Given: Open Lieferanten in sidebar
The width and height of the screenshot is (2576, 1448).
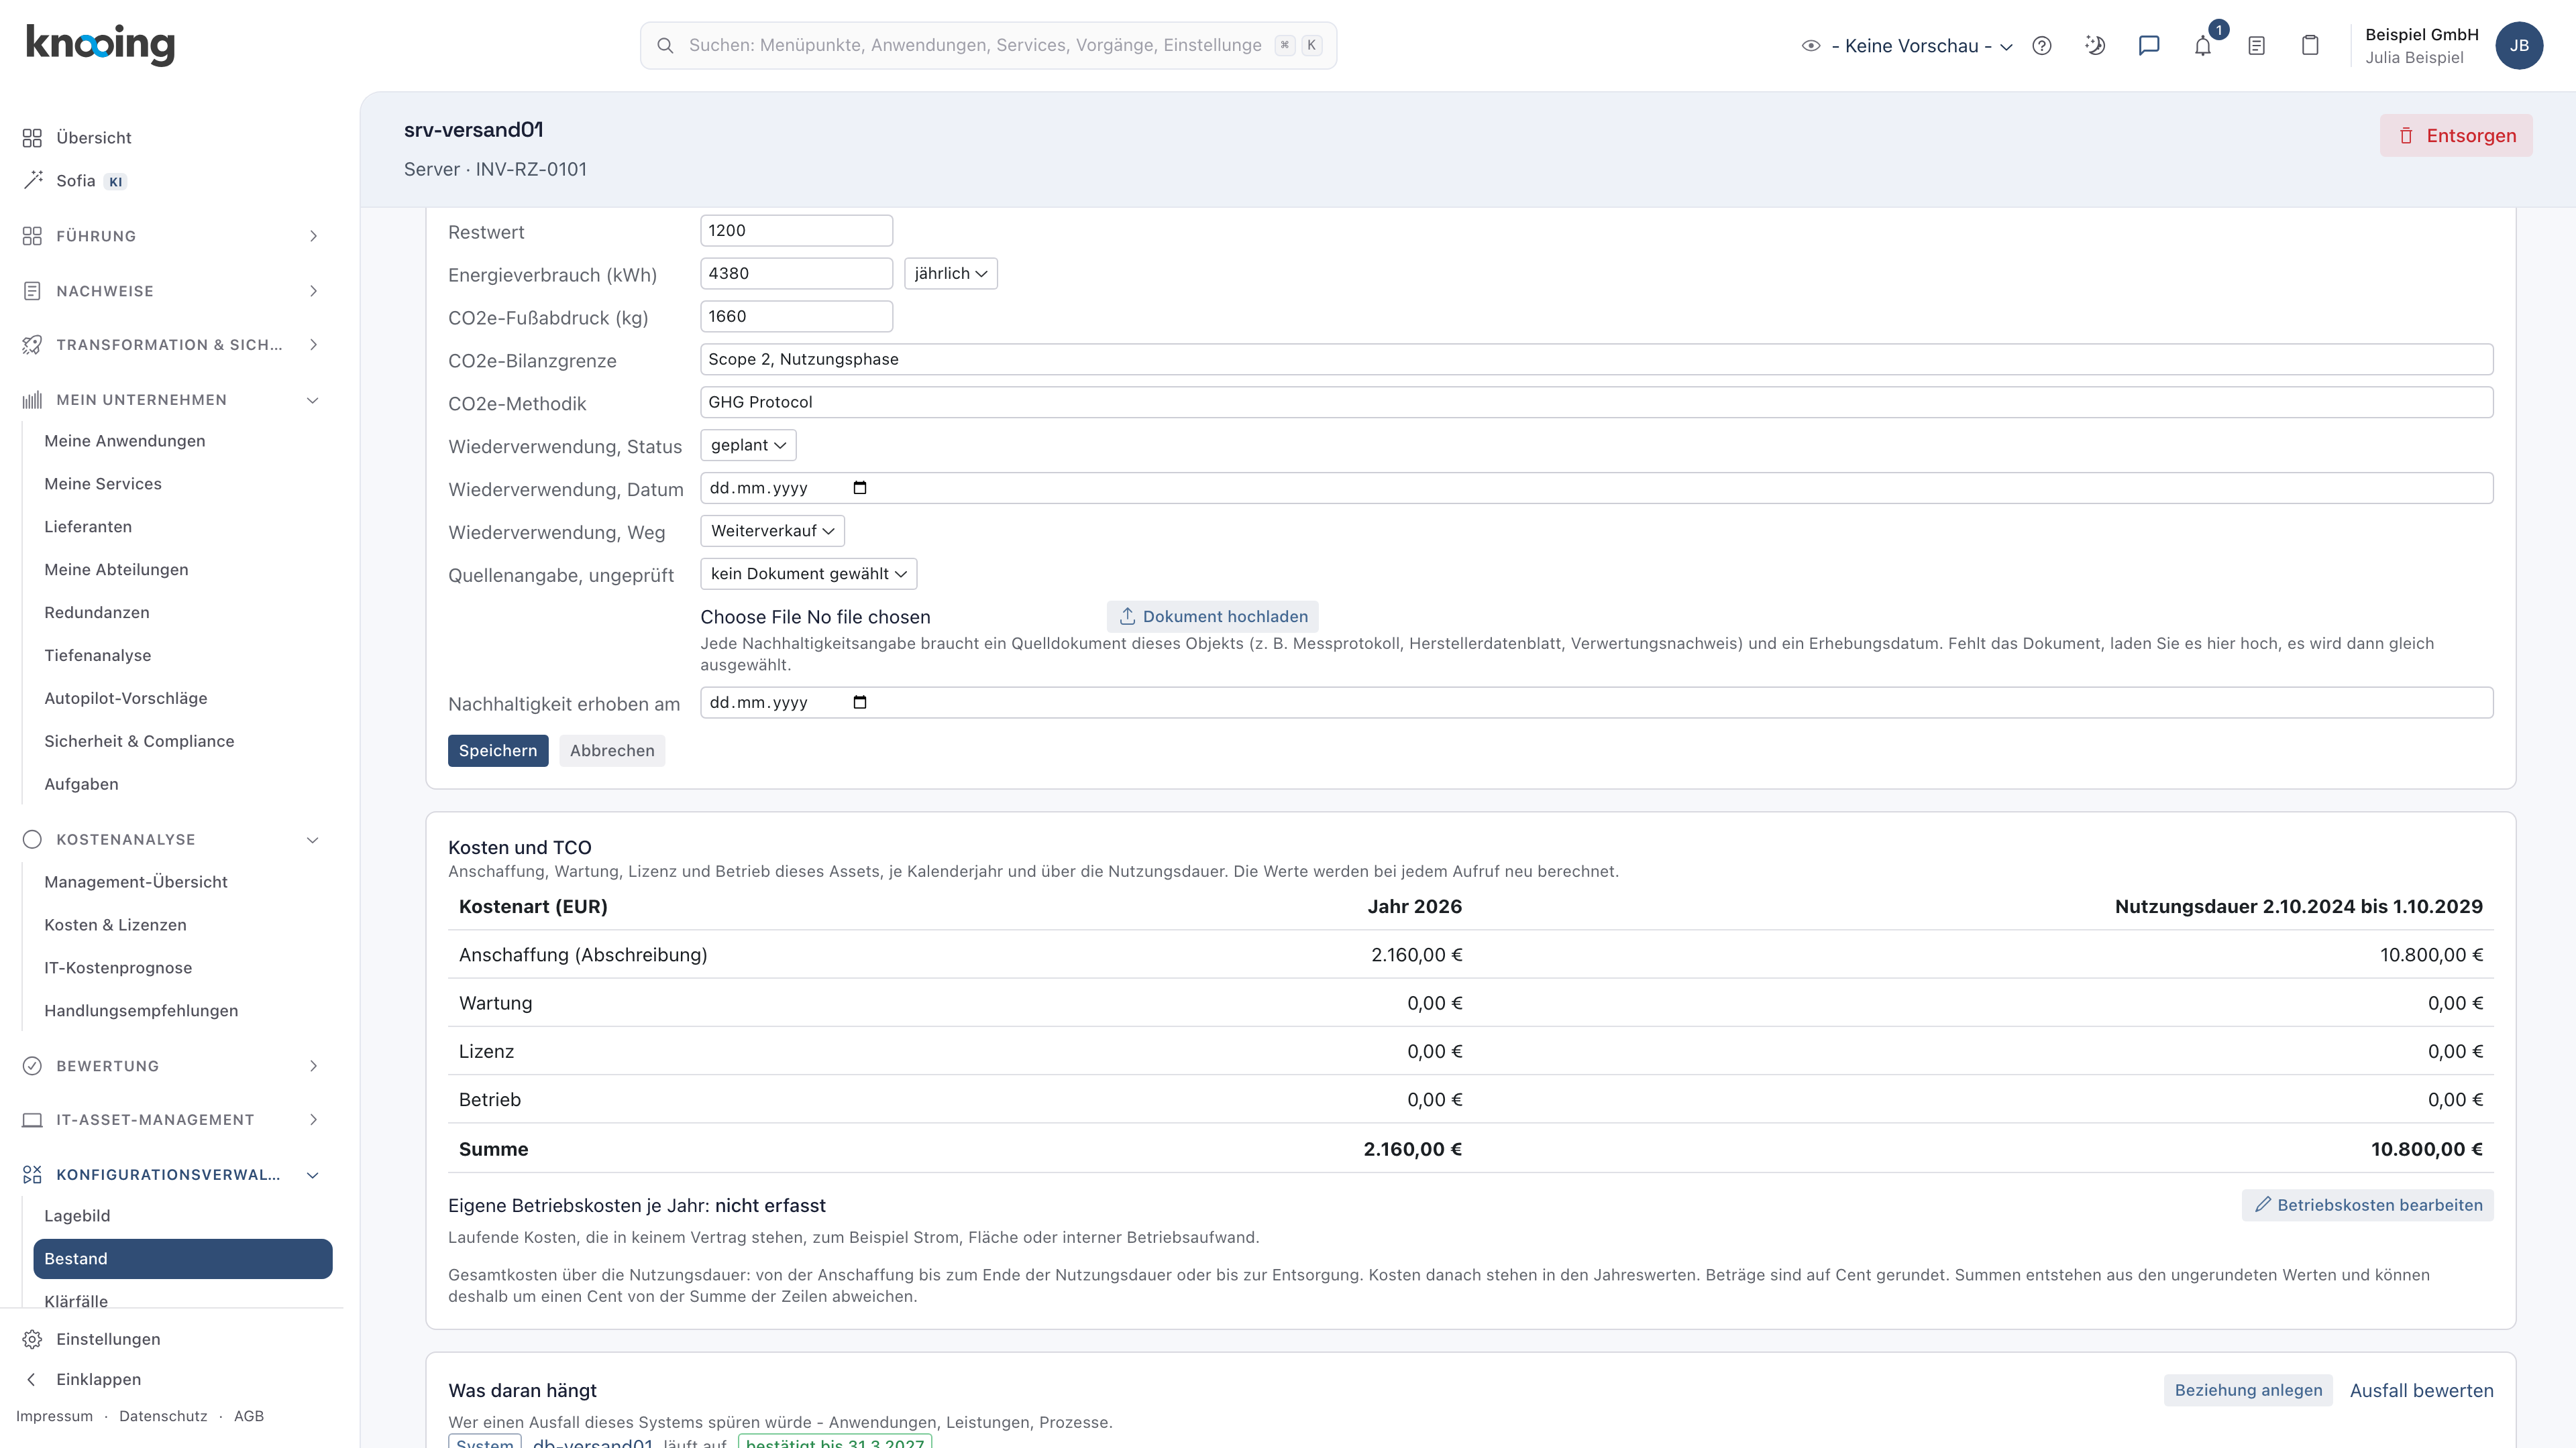Looking at the screenshot, I should click(x=88, y=527).
